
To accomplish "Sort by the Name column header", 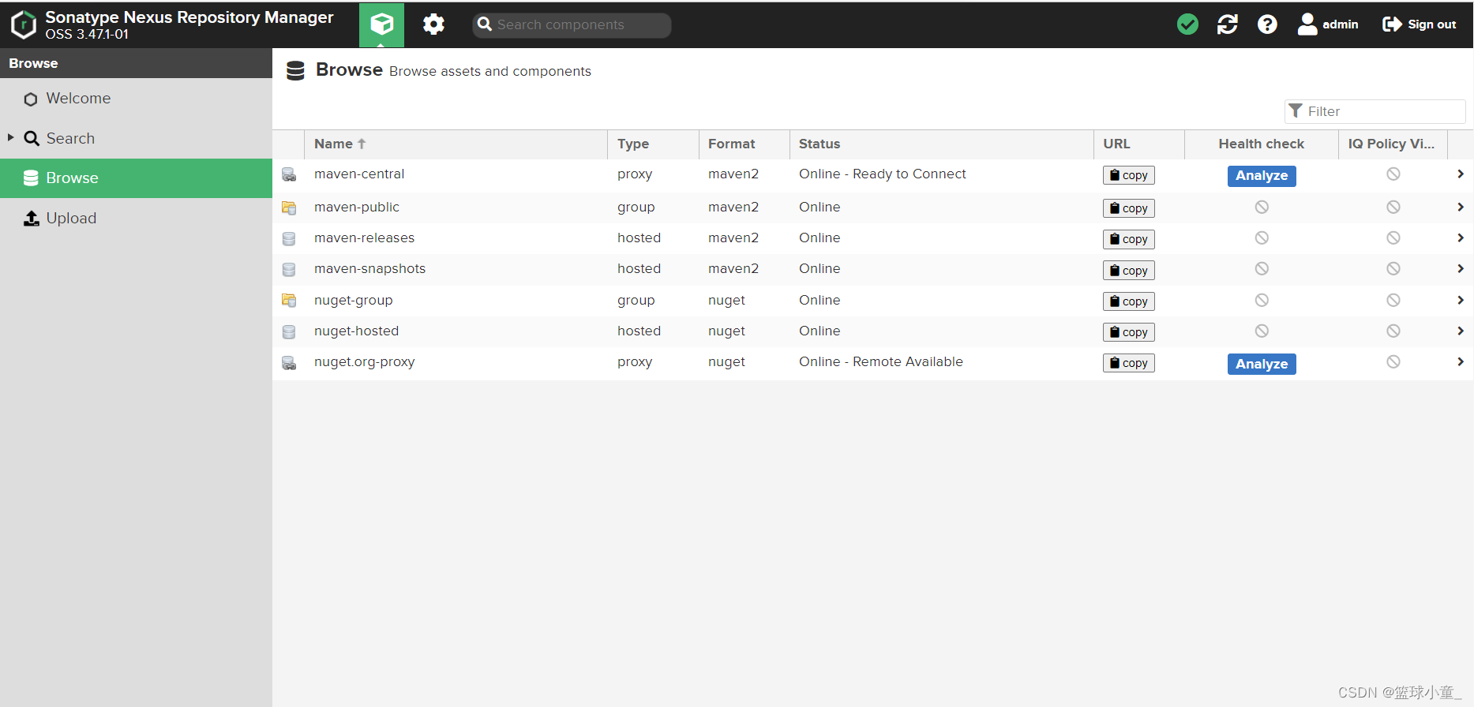I will click(x=456, y=144).
